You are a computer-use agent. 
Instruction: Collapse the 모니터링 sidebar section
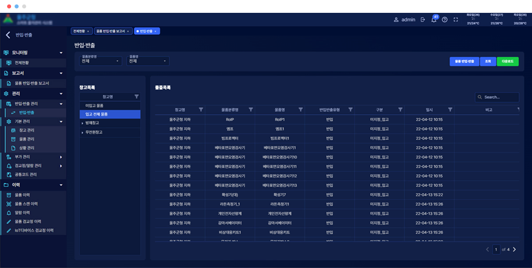(61, 53)
